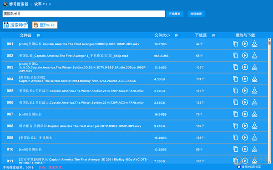Click the search results count text
Image resolution: width=273 pixels, height=170 pixels.
(18, 167)
